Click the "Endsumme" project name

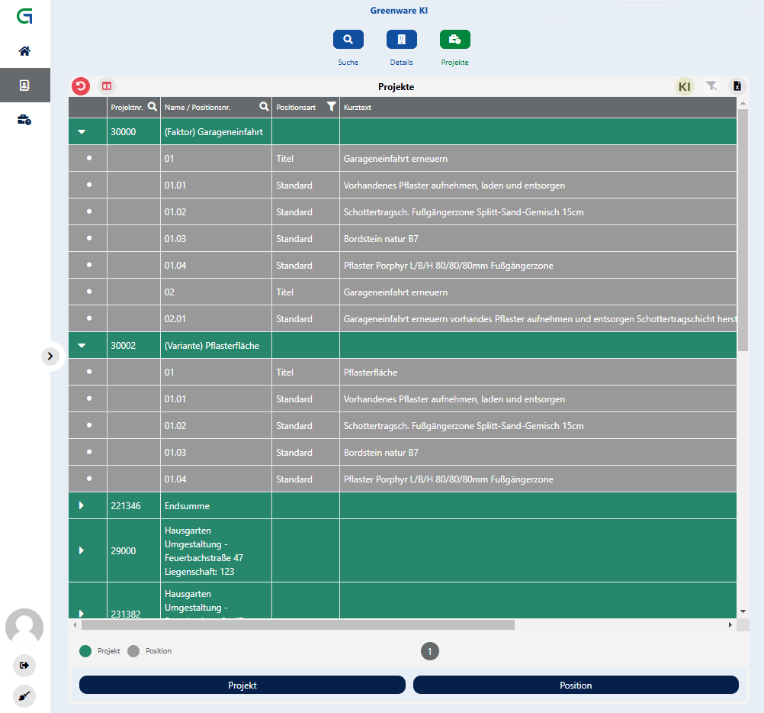[x=187, y=505]
